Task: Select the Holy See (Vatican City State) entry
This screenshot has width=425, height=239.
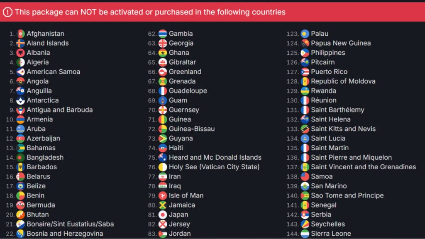Action: point(214,167)
